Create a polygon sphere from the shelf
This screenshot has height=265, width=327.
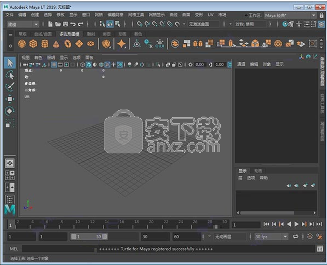pos(22,44)
